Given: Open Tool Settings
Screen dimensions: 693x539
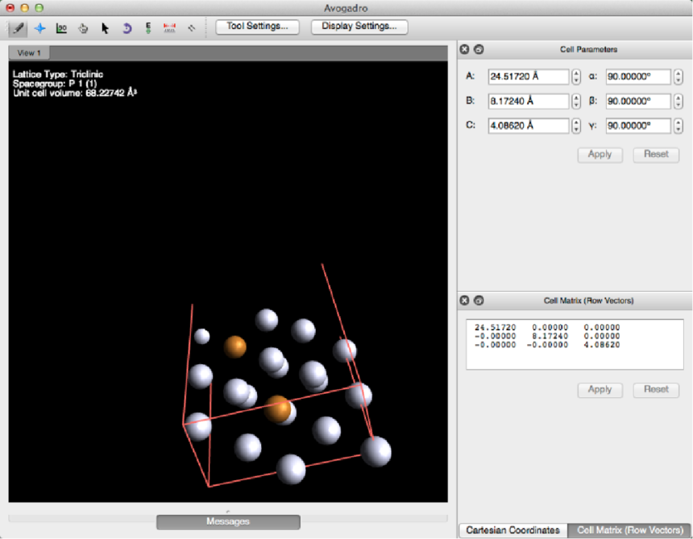Looking at the screenshot, I should click(x=257, y=27).
